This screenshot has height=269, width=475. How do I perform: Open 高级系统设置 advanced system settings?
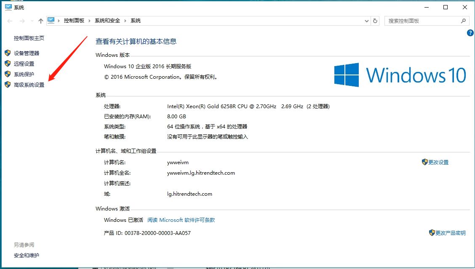point(29,85)
